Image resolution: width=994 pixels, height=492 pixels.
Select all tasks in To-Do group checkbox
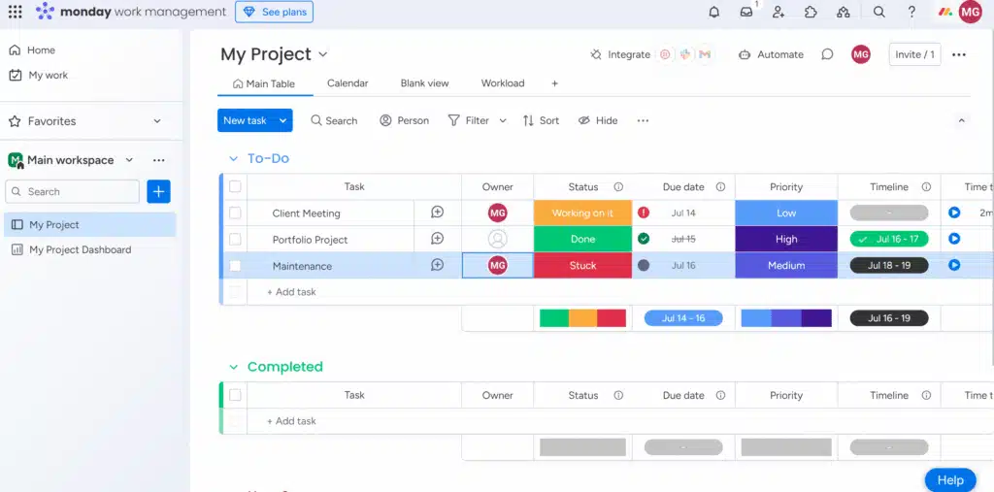235,186
